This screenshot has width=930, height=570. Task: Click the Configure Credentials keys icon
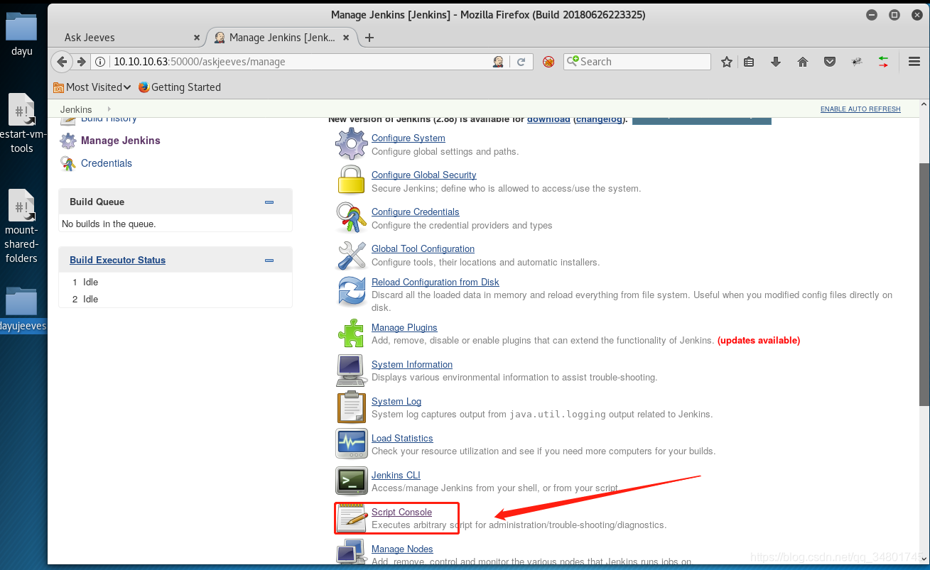click(x=351, y=217)
